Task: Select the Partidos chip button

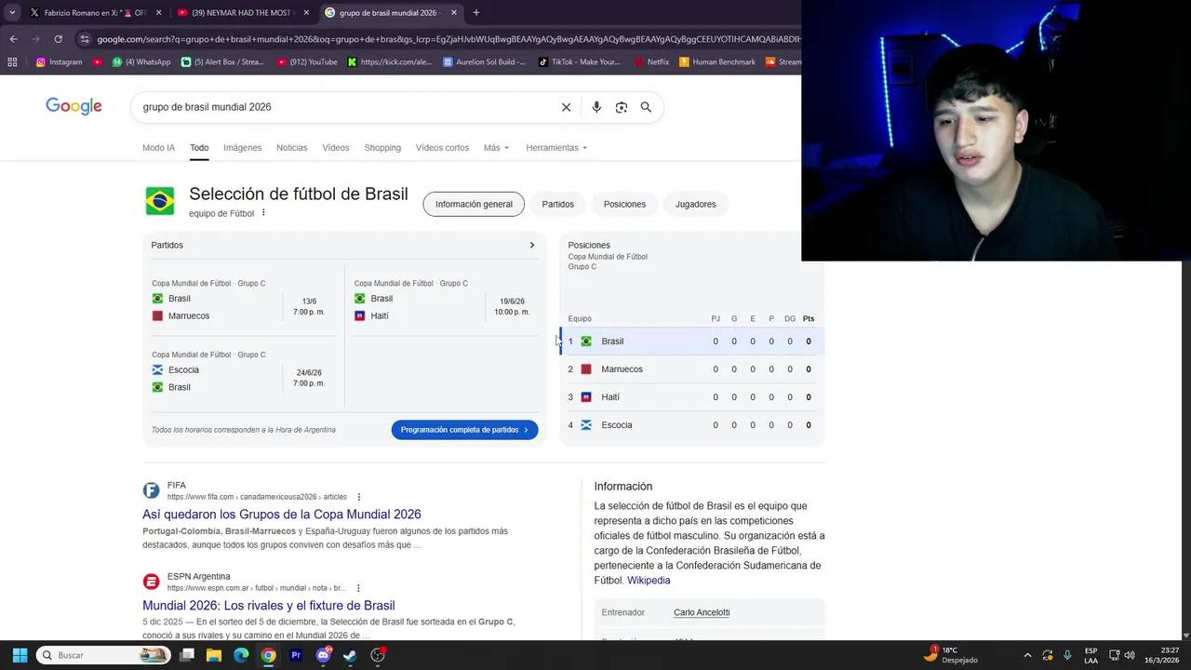Action: click(x=558, y=205)
